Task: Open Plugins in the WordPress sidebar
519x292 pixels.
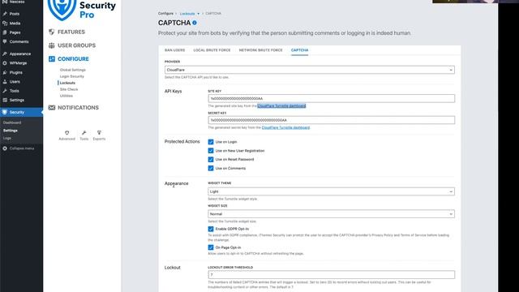Action: [16, 72]
